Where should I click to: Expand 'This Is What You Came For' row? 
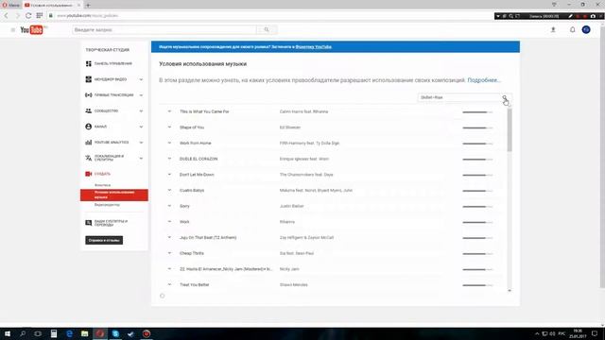coord(169,111)
